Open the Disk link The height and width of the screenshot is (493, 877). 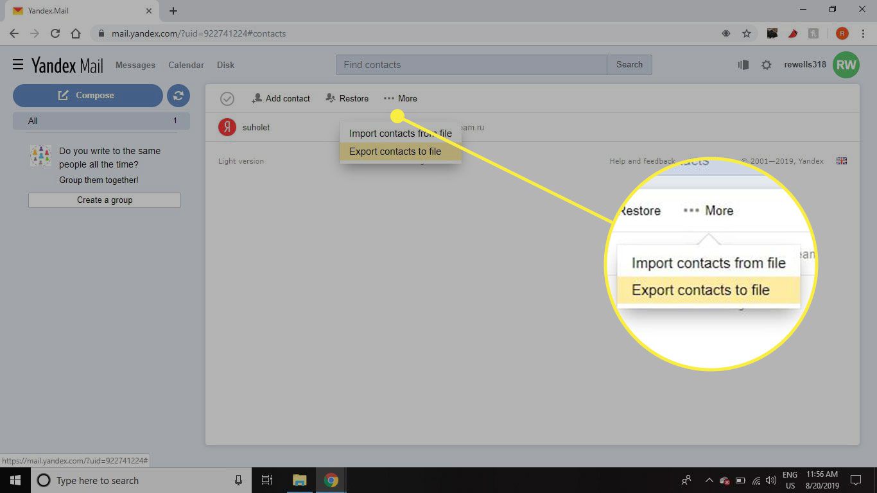click(225, 65)
